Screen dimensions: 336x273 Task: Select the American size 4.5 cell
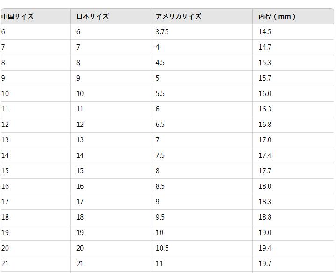(160, 63)
